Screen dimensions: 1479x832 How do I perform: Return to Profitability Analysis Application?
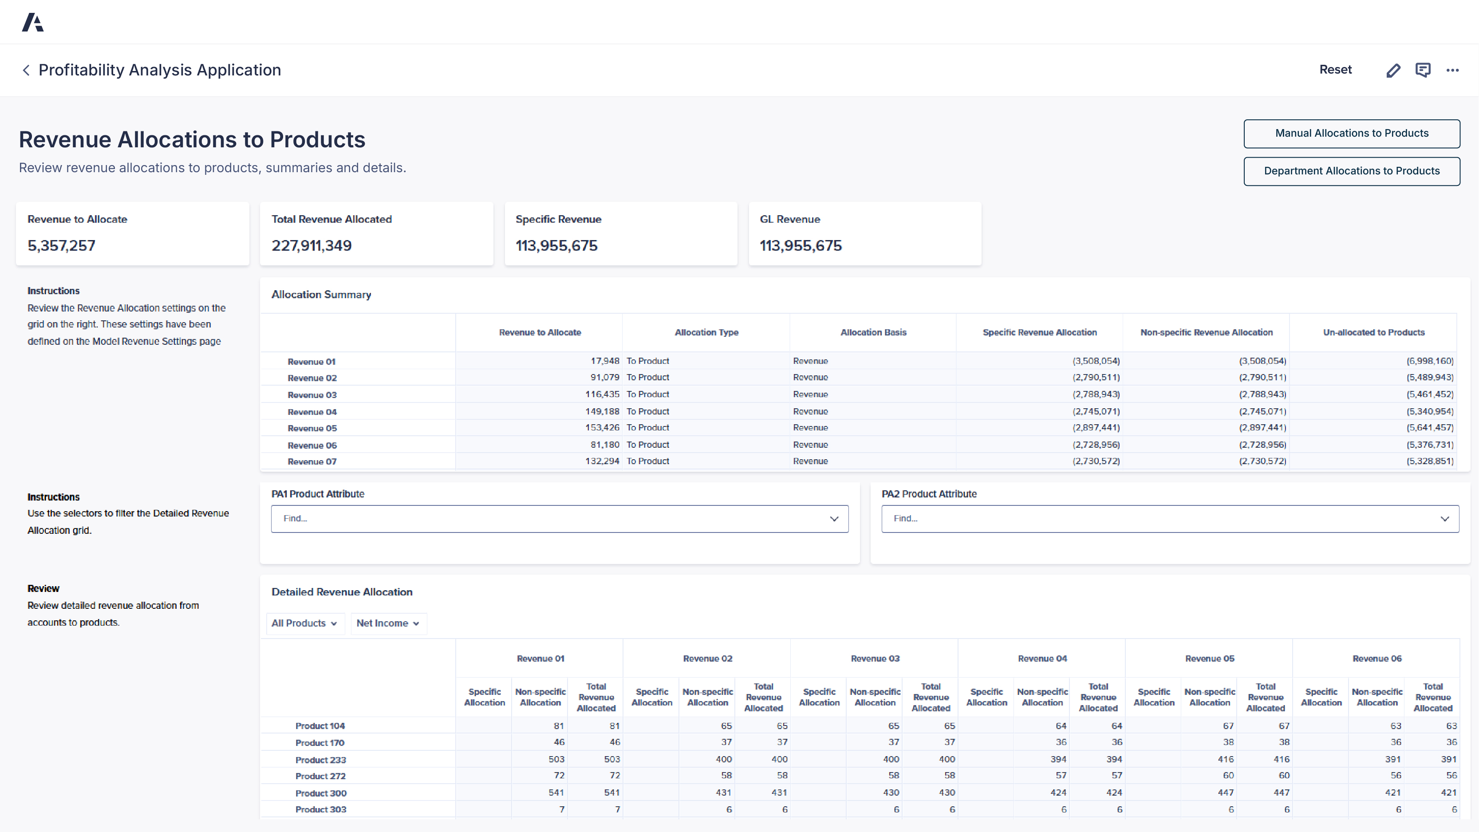point(160,70)
